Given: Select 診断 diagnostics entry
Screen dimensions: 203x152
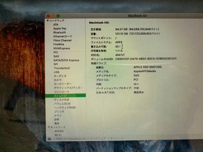Looking at the screenshot, I should coord(57,119).
